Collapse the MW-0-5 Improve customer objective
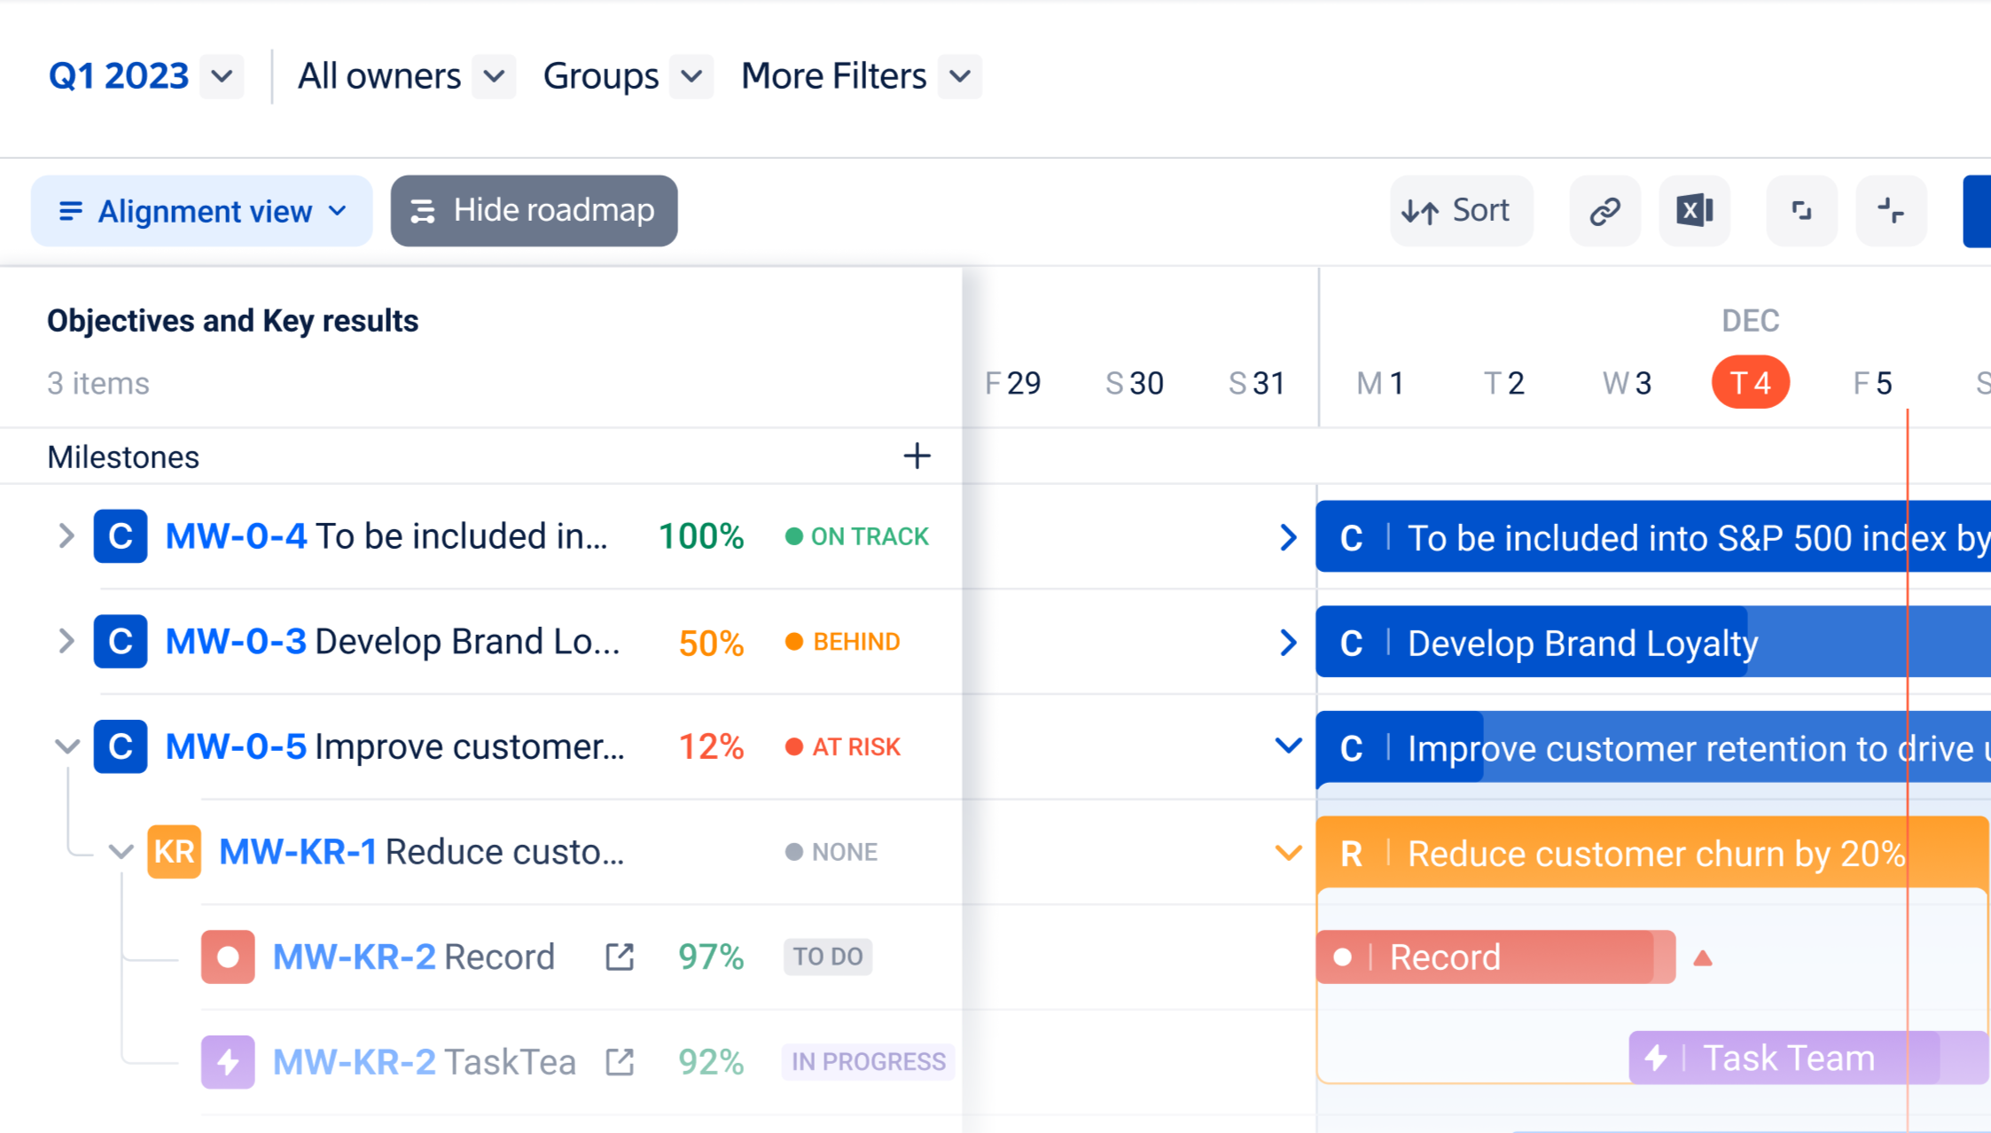The width and height of the screenshot is (1991, 1133). [67, 746]
